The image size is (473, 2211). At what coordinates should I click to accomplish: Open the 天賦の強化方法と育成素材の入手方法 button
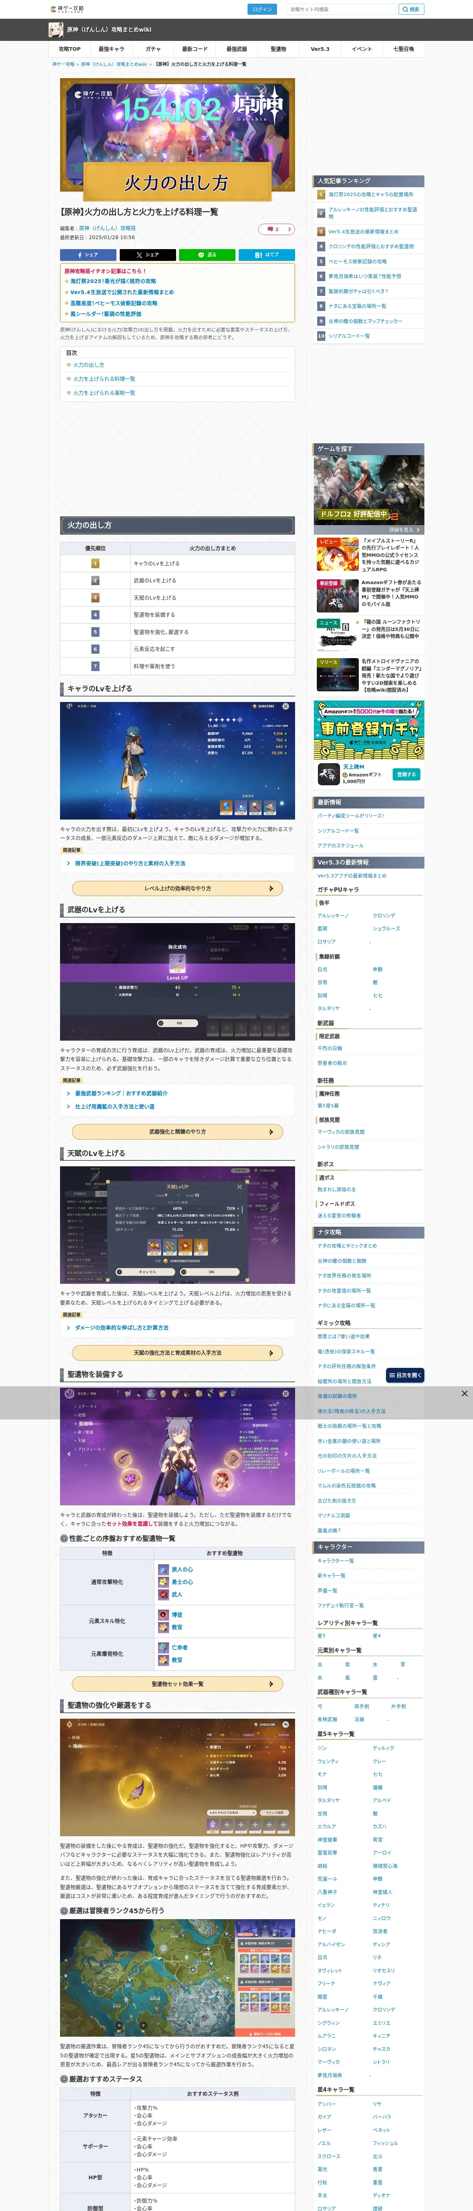tap(178, 1353)
